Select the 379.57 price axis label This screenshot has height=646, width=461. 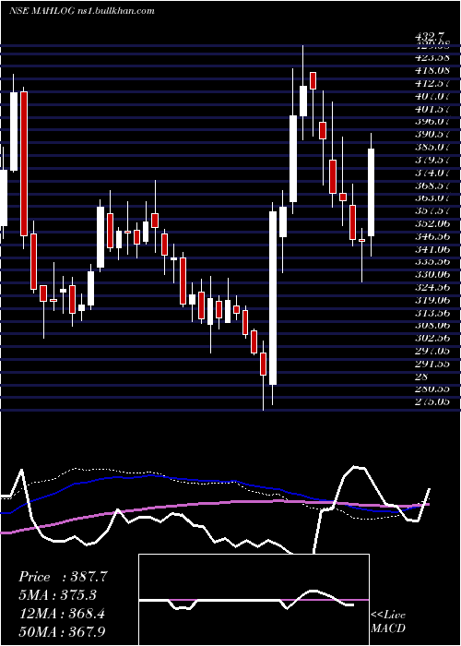tap(432, 160)
